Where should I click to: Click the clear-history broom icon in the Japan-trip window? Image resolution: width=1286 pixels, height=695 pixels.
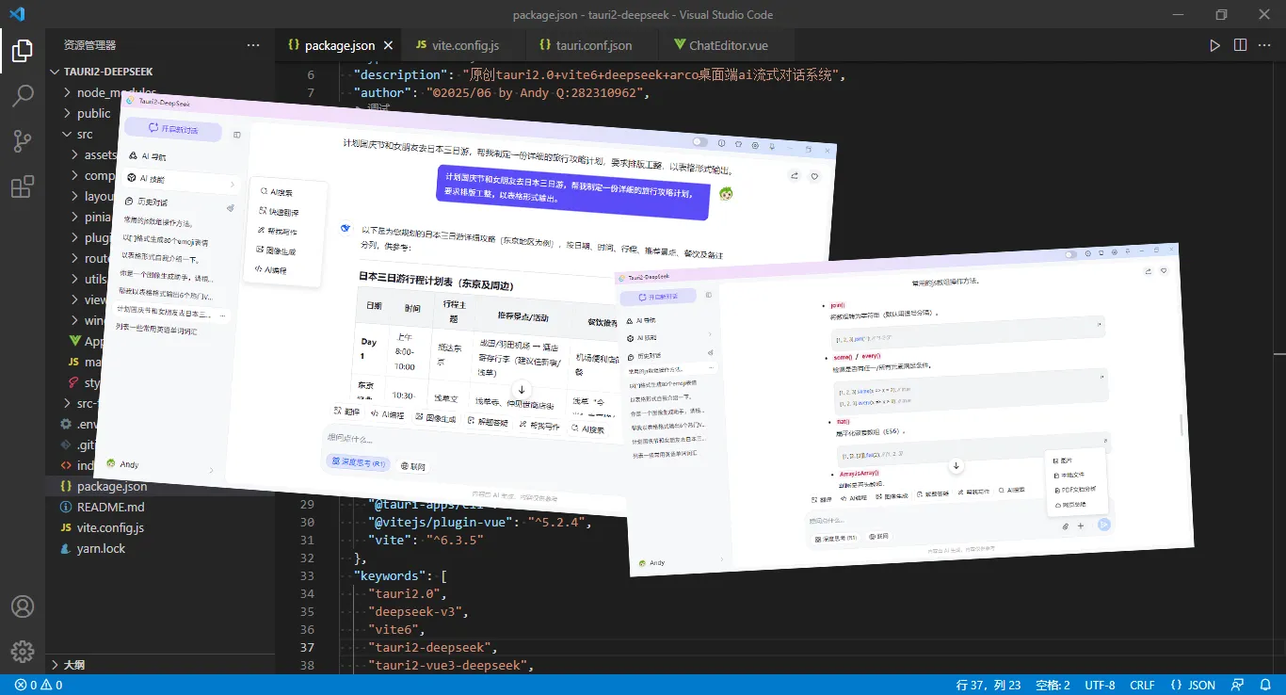coord(230,208)
